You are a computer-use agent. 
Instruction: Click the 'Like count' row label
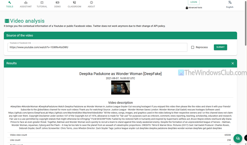15,140
